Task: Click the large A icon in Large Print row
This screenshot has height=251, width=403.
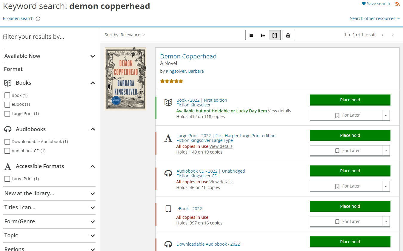Action: [168, 138]
